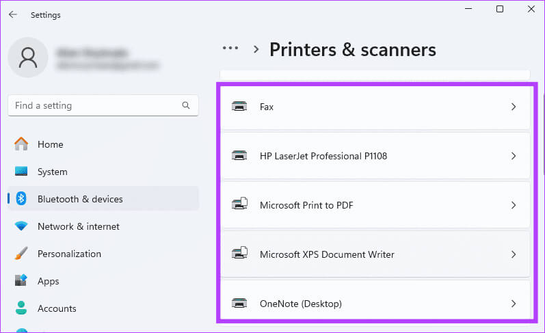Expand HP LaserJet Professional P1108 chevron
The image size is (545, 333).
click(x=514, y=156)
